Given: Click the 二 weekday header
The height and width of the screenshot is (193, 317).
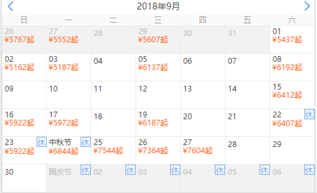Looking at the screenshot, I should coord(113,20).
